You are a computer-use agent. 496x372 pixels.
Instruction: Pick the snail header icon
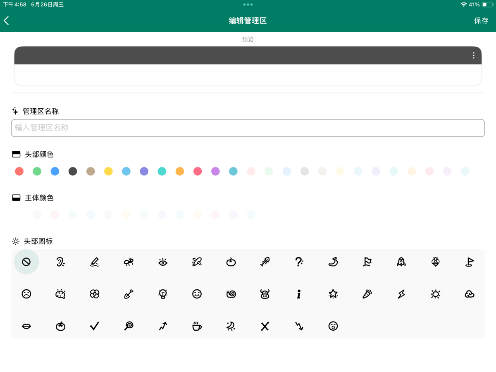(231, 294)
